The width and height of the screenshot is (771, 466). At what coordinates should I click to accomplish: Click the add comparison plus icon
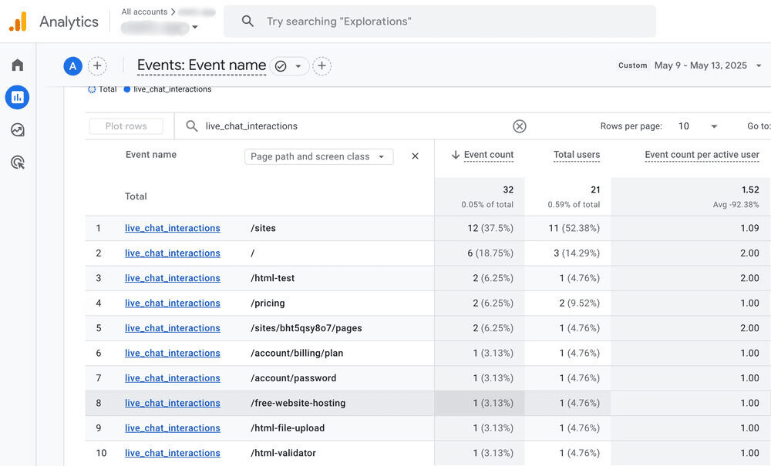[97, 66]
